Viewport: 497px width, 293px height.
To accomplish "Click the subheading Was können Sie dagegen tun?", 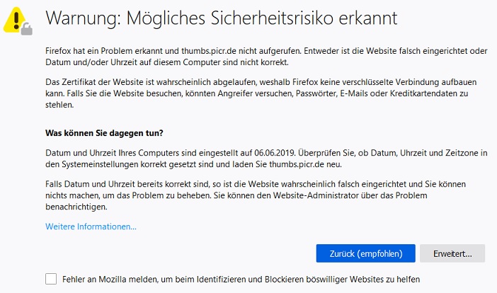I will 104,133.
